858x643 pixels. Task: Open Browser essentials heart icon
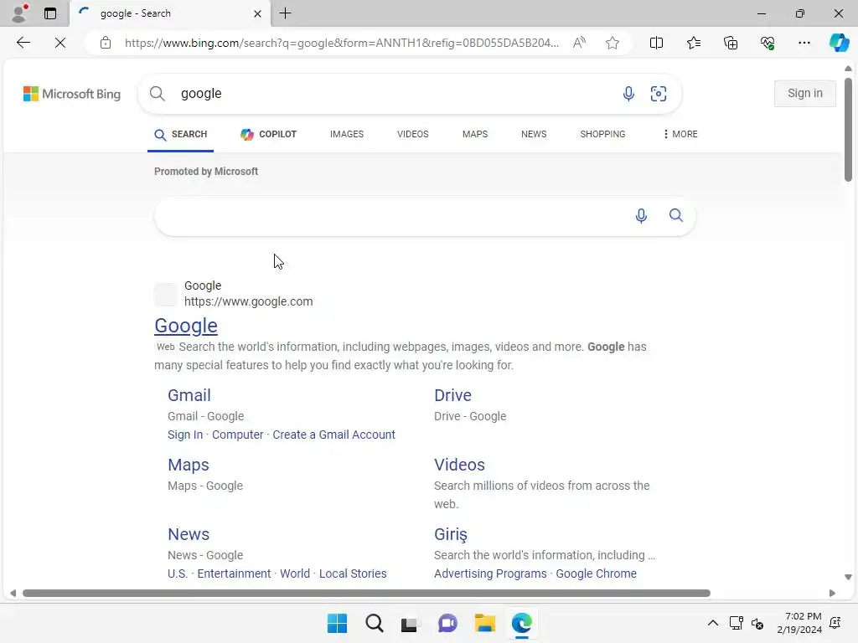pyautogui.click(x=768, y=43)
